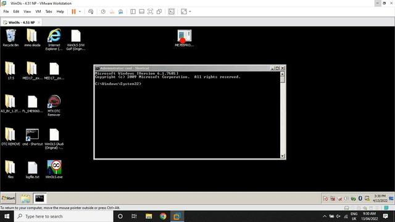Click the ENG UK language indicator
The image size is (395, 222).
(354, 216)
